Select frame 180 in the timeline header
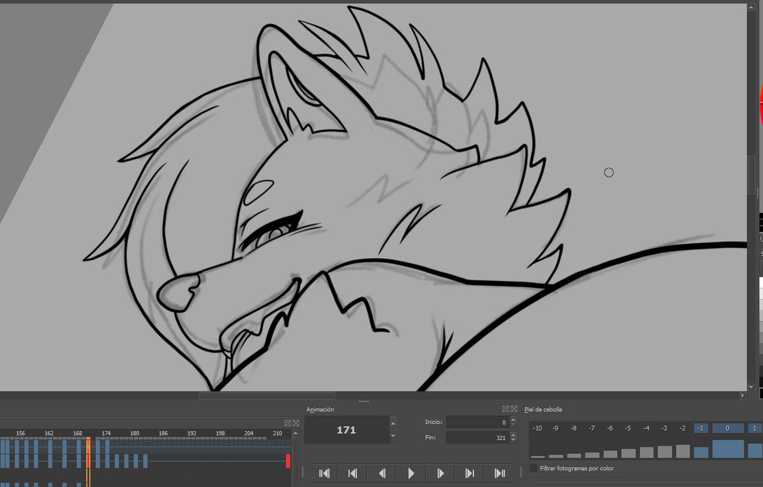763x487 pixels. coord(135,433)
